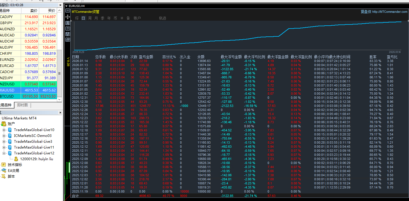Click the TradeMaxGlobal-Live12 server icon
This screenshot has width=409, height=201.
tap(10, 153)
